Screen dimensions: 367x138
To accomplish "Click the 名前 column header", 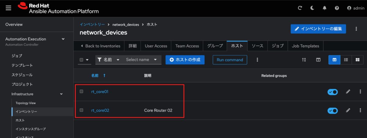I will [x=95, y=75].
